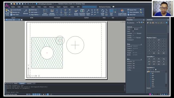
Task: Open the Tech Req text tool
Action: coord(111,12)
